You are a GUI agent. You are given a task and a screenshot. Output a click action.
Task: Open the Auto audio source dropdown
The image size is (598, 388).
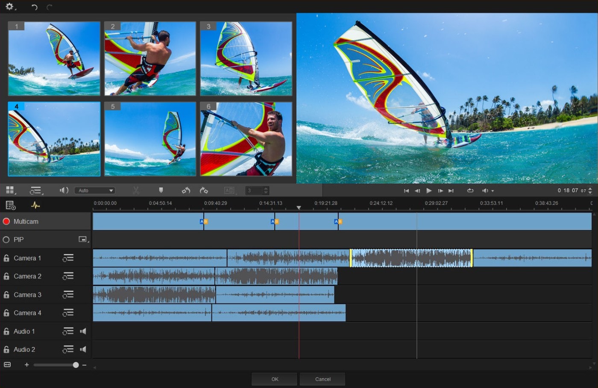pyautogui.click(x=94, y=191)
